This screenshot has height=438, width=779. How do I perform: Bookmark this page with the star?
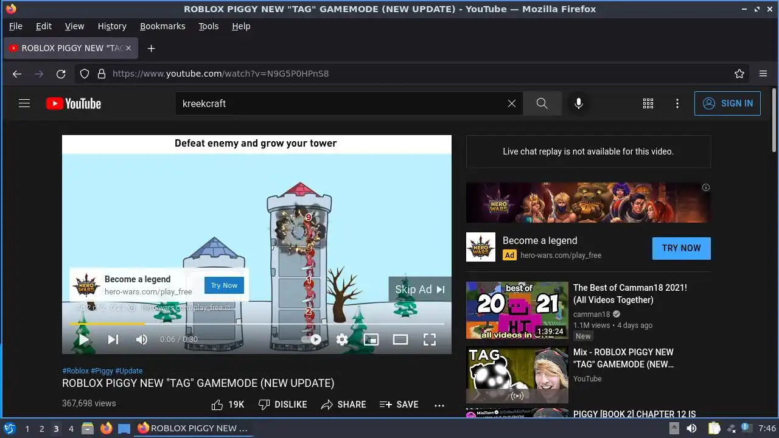tap(739, 74)
